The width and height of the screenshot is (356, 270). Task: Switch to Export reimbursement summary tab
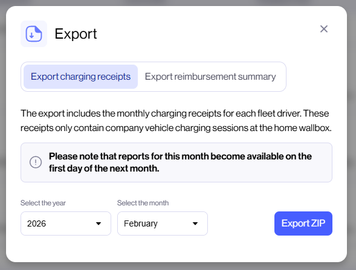tap(210, 77)
